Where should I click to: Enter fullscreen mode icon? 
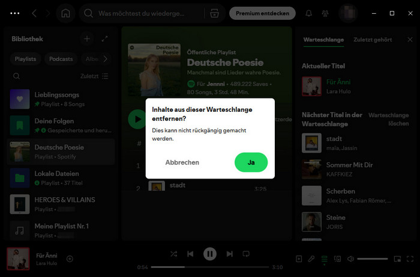(x=410, y=259)
